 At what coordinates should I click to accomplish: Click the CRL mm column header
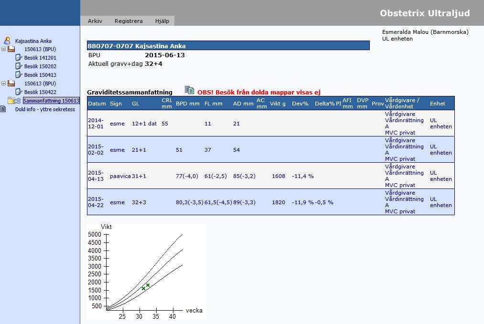[x=167, y=103]
